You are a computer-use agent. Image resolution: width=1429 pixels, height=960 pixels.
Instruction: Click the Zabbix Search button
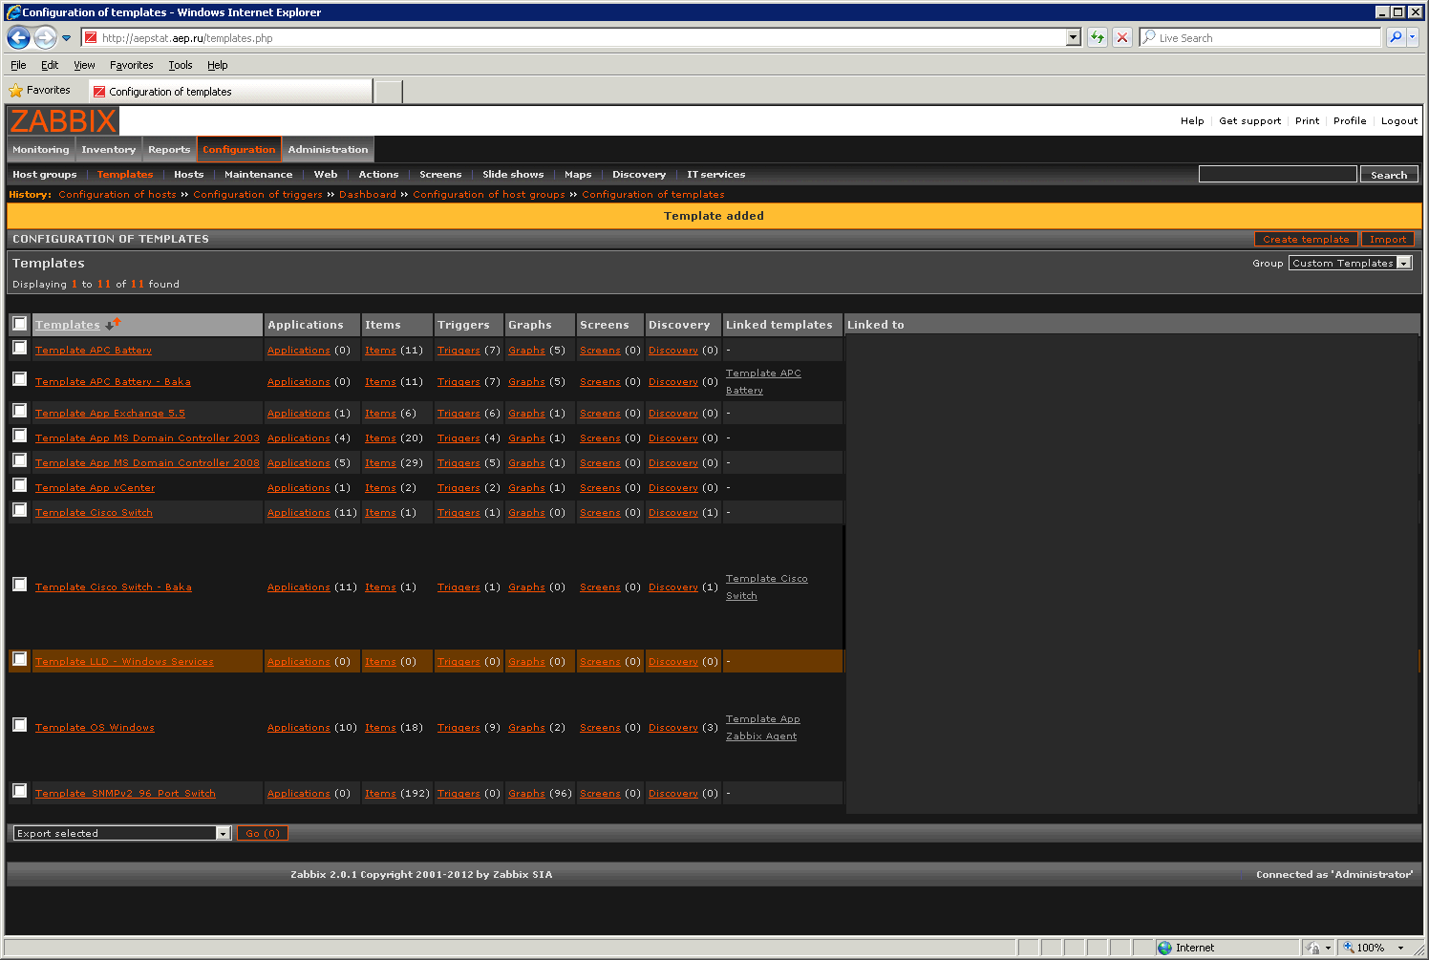[1389, 175]
